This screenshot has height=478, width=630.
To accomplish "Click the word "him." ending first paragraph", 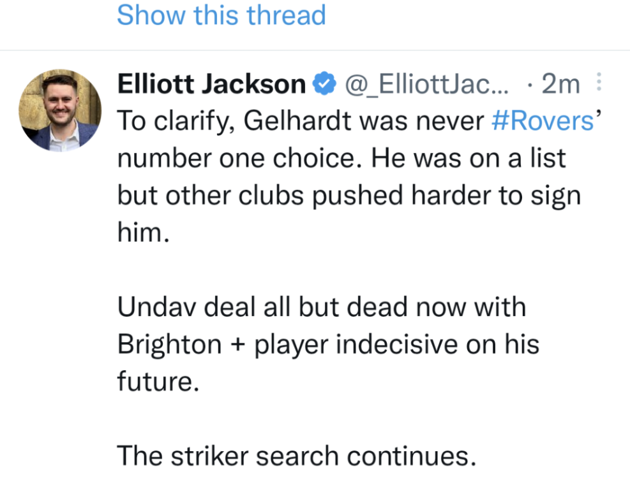I will pos(143,233).
